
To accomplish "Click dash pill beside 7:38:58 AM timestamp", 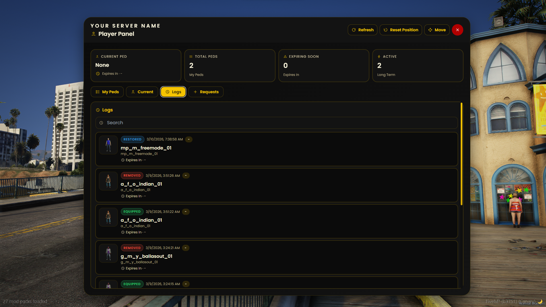I will tap(189, 139).
